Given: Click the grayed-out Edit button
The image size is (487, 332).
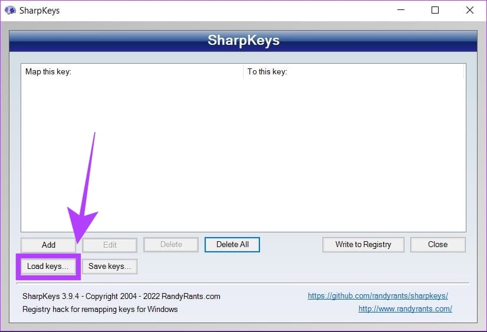Looking at the screenshot, I should click(x=110, y=245).
